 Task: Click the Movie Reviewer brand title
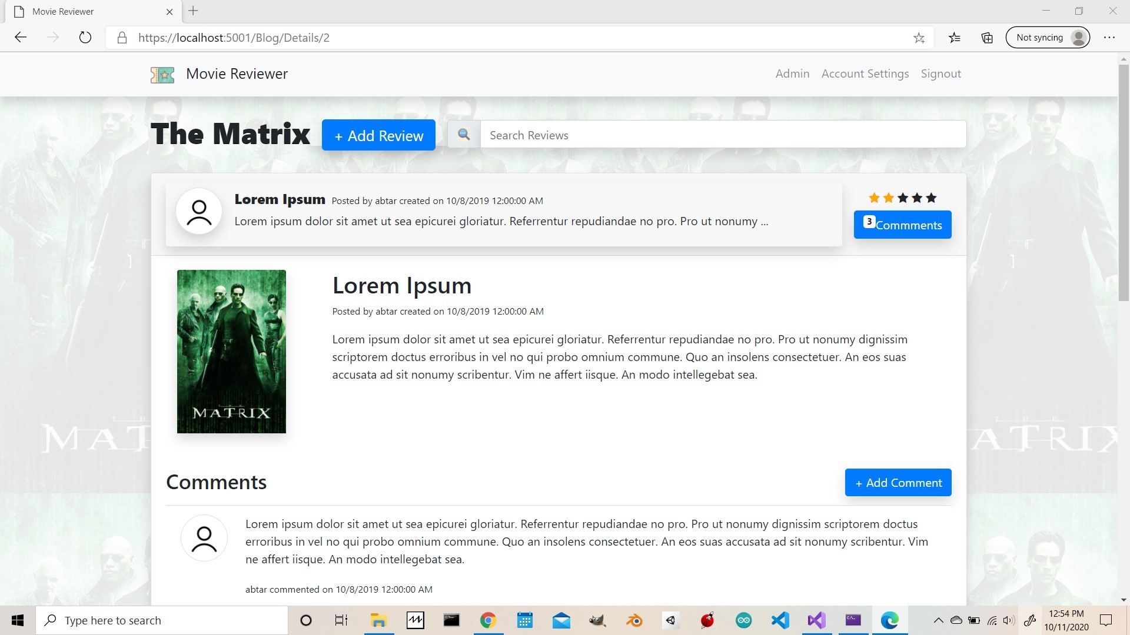click(x=237, y=74)
